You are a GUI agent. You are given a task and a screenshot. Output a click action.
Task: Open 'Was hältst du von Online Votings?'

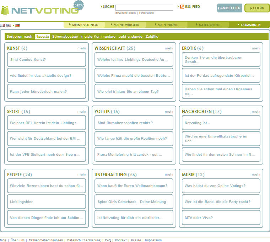tap(221, 186)
